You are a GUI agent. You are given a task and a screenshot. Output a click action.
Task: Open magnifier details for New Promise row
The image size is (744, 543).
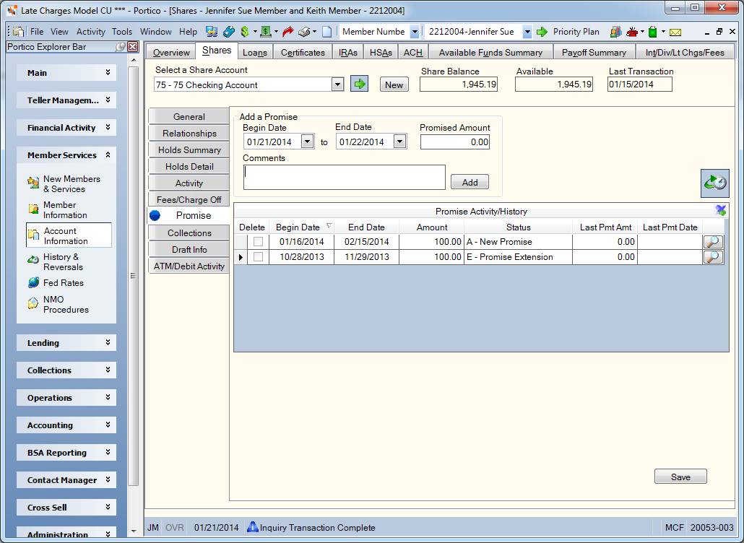[713, 242]
